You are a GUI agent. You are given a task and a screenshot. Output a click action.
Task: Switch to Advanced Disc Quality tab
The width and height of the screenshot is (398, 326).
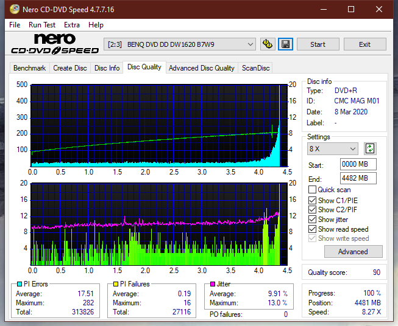coord(202,68)
